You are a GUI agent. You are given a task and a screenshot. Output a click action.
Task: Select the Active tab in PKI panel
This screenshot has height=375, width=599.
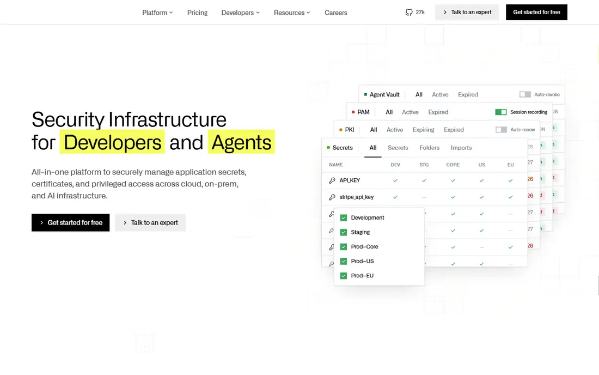[x=395, y=130]
